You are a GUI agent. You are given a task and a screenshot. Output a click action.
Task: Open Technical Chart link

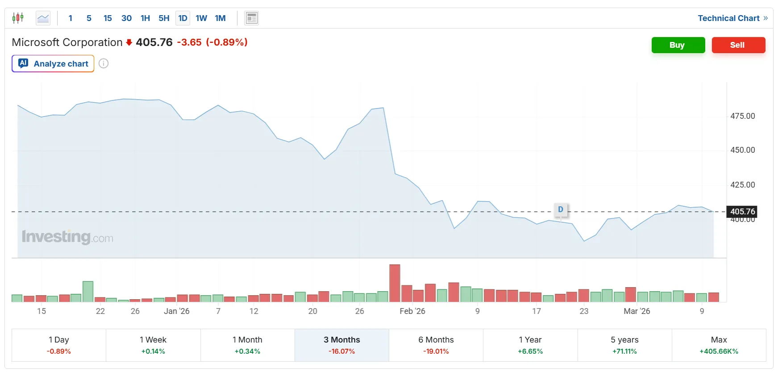(732, 18)
